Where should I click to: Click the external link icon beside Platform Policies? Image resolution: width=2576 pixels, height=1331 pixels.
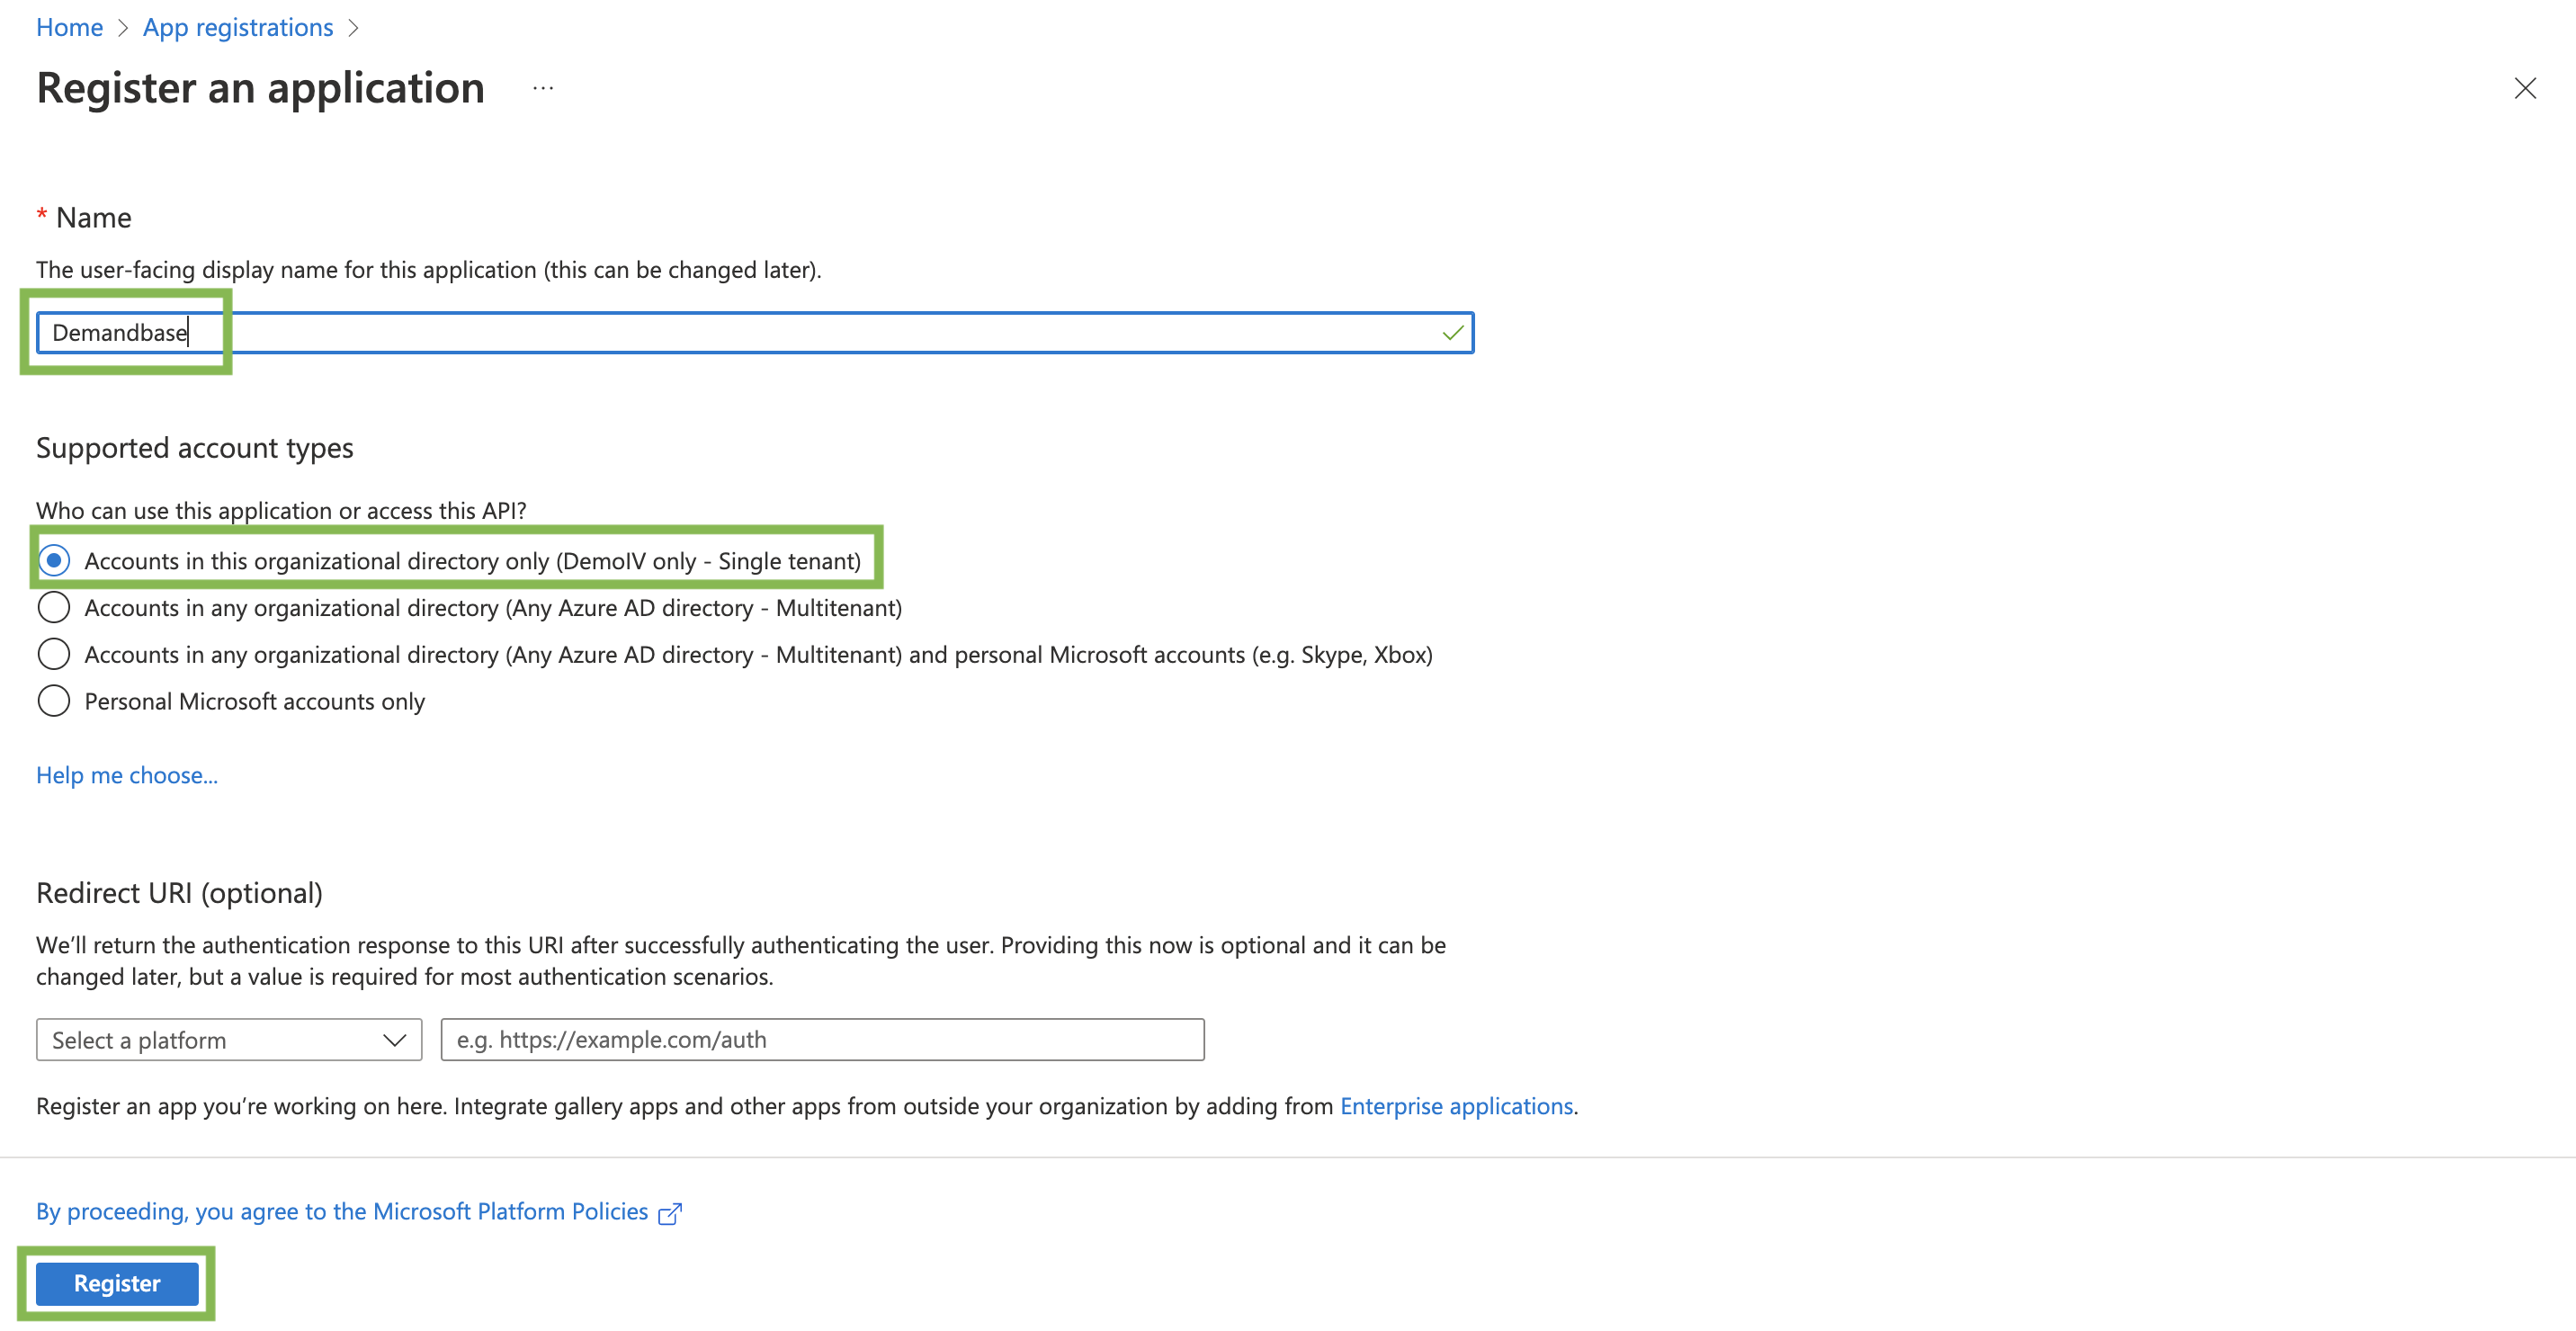pyautogui.click(x=670, y=1213)
